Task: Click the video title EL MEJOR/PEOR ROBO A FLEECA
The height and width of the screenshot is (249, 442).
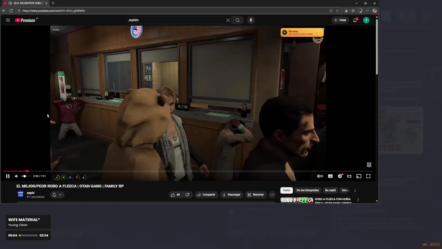Action: (70, 186)
